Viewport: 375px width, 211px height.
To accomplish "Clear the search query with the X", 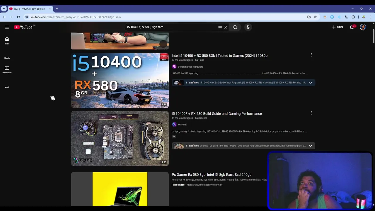I will (226, 27).
